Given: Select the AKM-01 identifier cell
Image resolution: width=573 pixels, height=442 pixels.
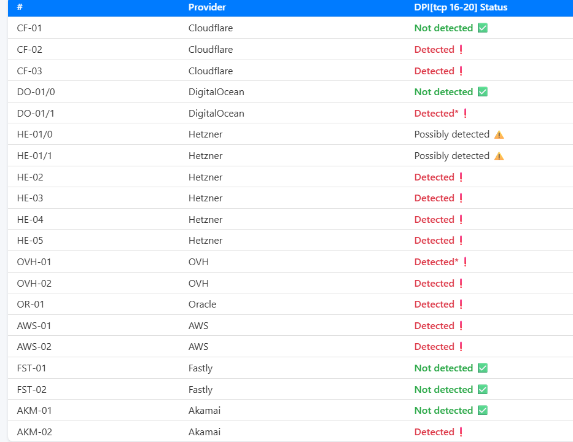Looking at the screenshot, I should point(34,411).
